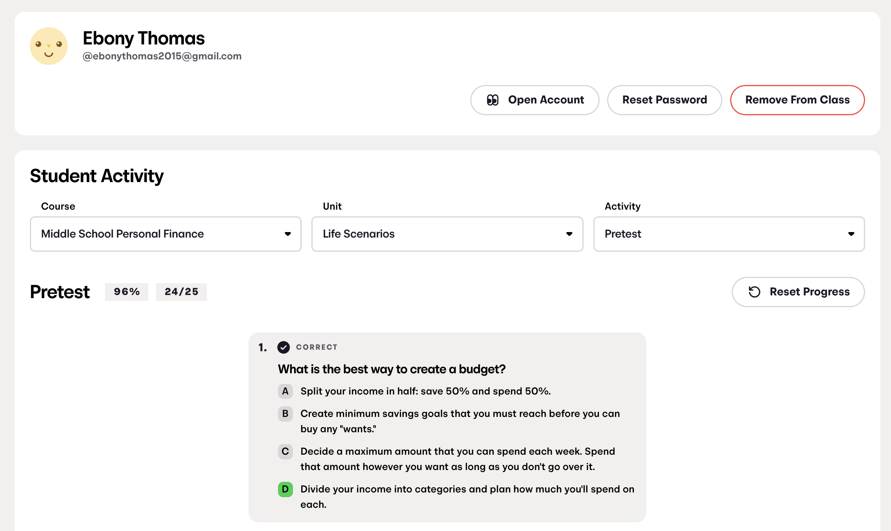Click the Ebony Thomas name heading

coord(144,38)
